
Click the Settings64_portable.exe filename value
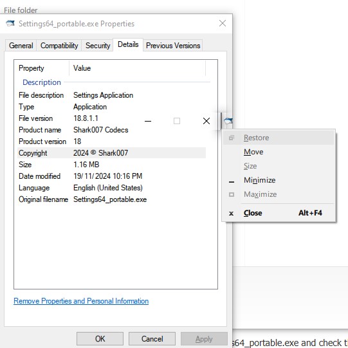click(110, 199)
